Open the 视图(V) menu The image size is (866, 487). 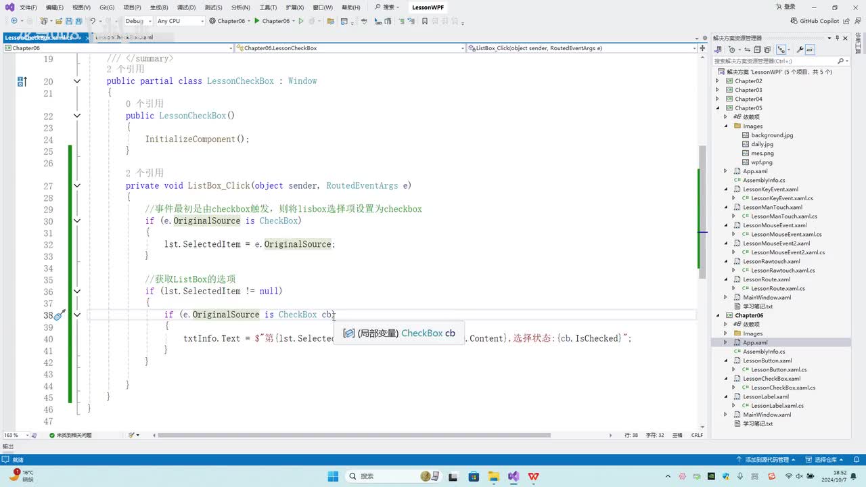[81, 7]
